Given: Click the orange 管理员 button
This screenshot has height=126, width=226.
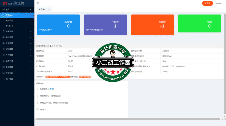Looking at the screenshot, I should (207, 3).
